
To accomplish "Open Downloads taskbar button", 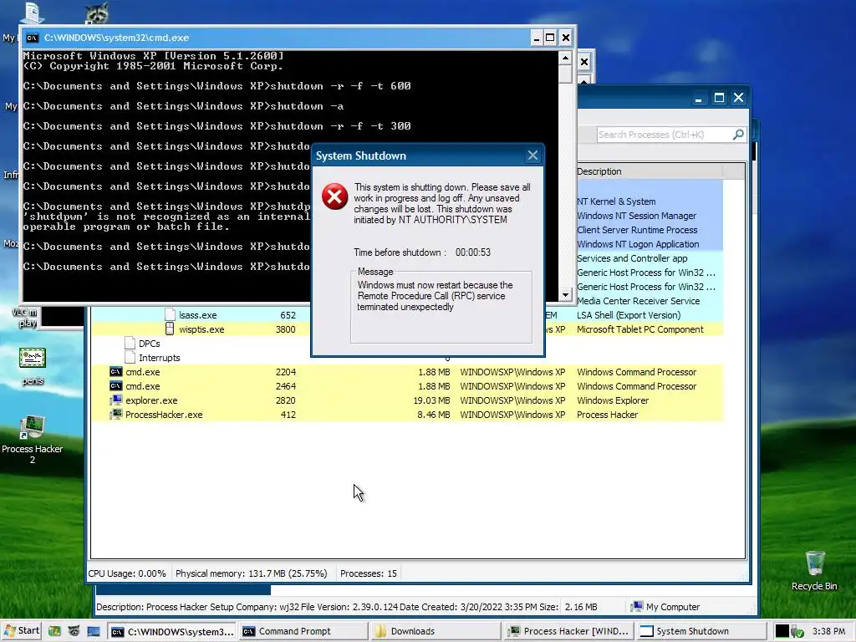I will 436,632.
